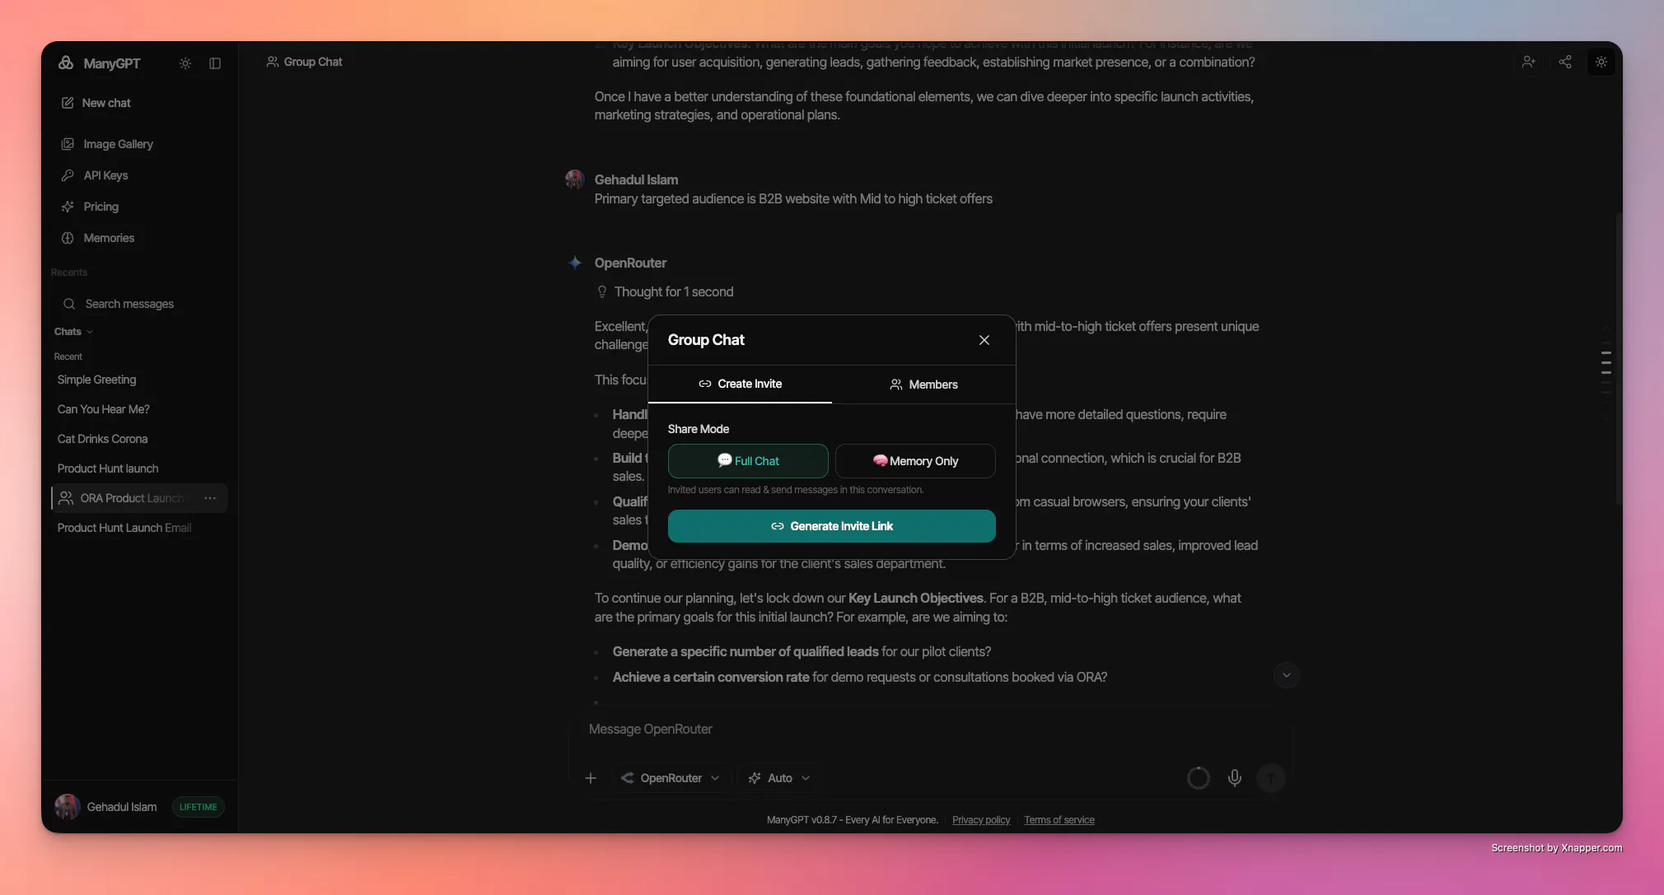Click the Message OpenRouter input field
Screen dimensions: 1664x895
[x=931, y=730]
